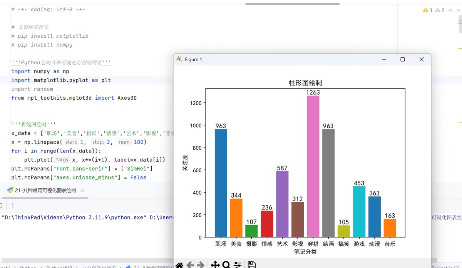The width and height of the screenshot is (462, 268).
Task: Open the run console more options menu
Action: 13,206
